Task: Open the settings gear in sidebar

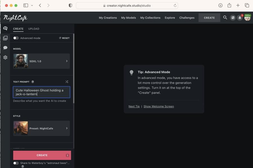Action: pyautogui.click(x=5, y=57)
